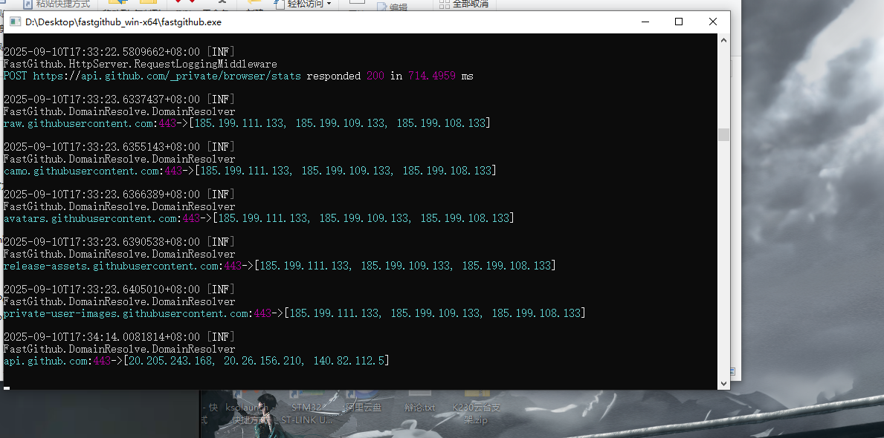884x438 pixels.
Task: Click timestamp 2025-09-10T17:33:23.6355143+08:00
Action: pos(102,147)
